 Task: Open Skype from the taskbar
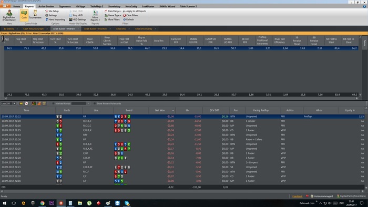127,203
